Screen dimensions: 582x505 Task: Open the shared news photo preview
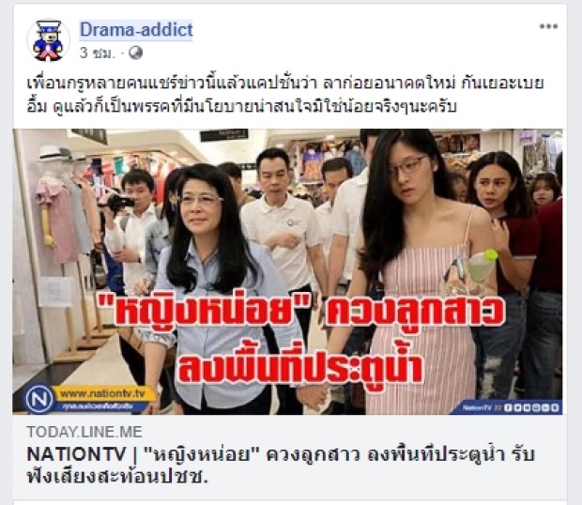[287, 271]
